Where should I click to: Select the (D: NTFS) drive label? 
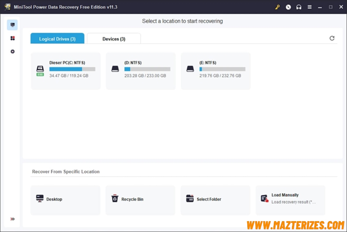(133, 63)
